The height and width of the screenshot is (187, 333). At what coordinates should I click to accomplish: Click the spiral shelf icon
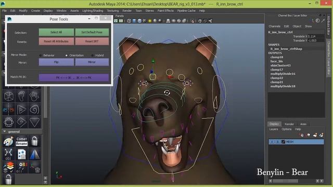coord(34,110)
